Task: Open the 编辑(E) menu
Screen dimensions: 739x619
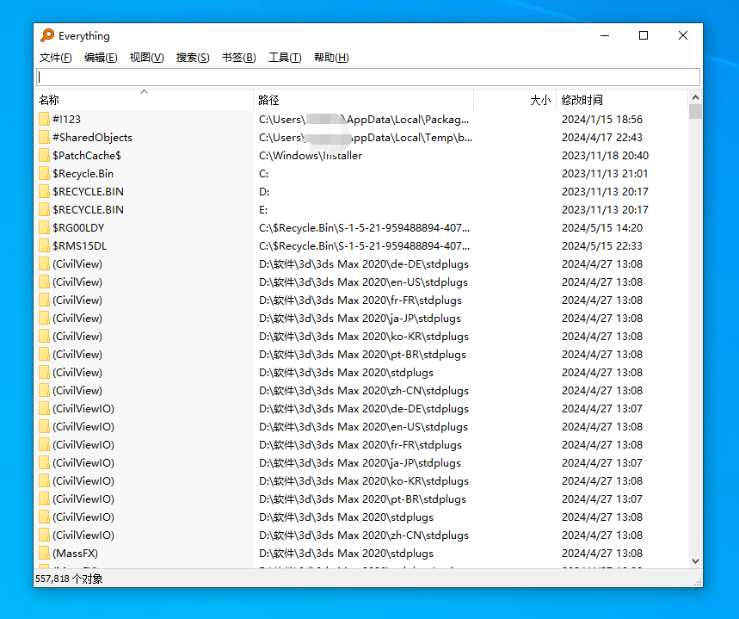Action: 101,58
